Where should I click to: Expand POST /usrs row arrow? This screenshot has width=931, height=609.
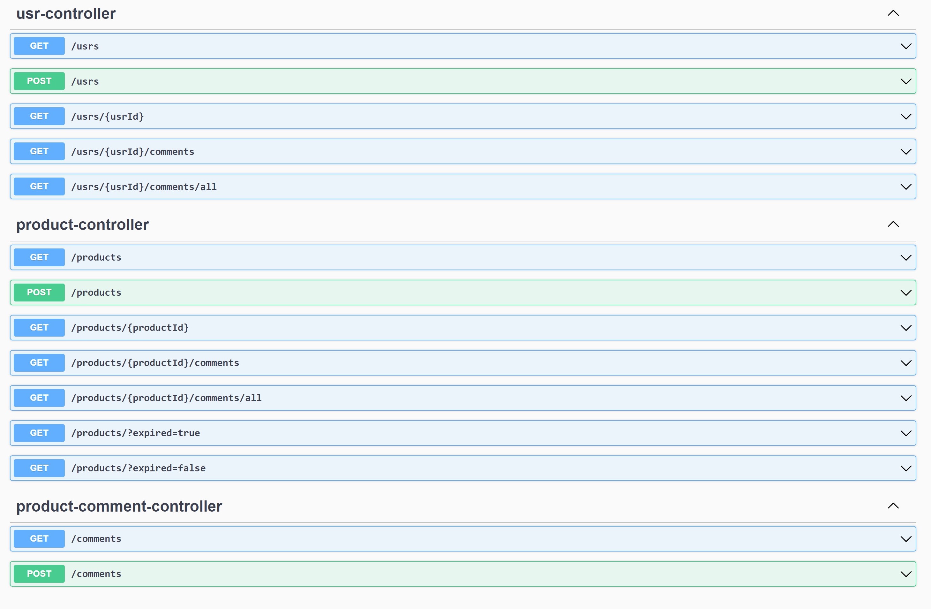click(905, 81)
